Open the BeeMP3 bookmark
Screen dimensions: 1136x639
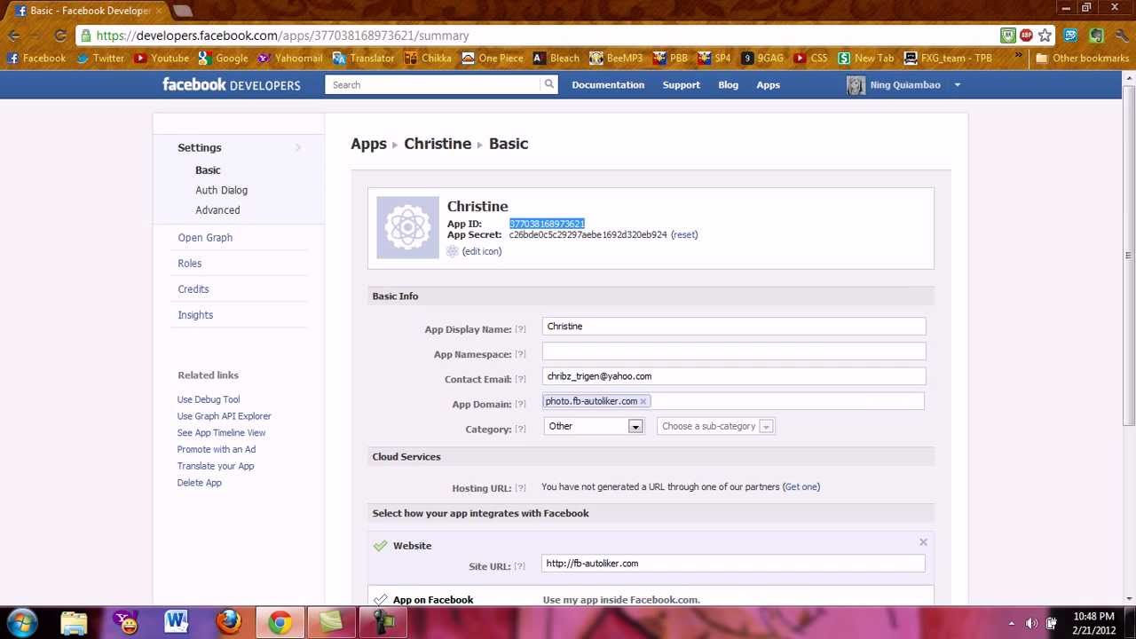click(616, 58)
